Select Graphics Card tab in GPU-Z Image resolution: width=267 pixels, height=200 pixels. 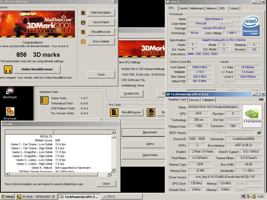pos(177,99)
